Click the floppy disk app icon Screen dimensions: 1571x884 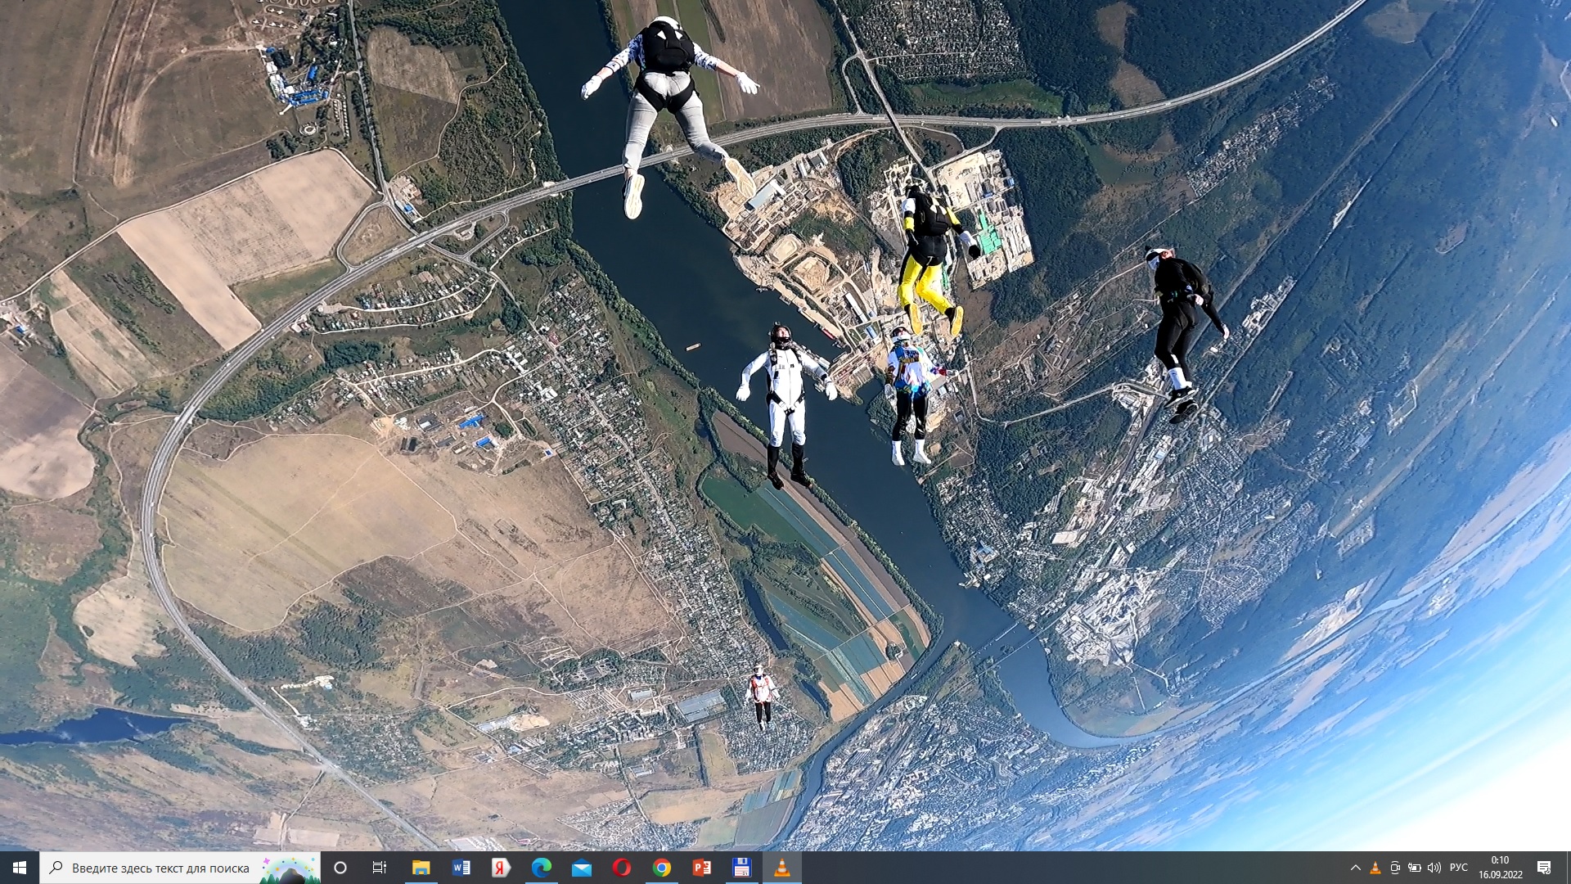click(x=741, y=868)
